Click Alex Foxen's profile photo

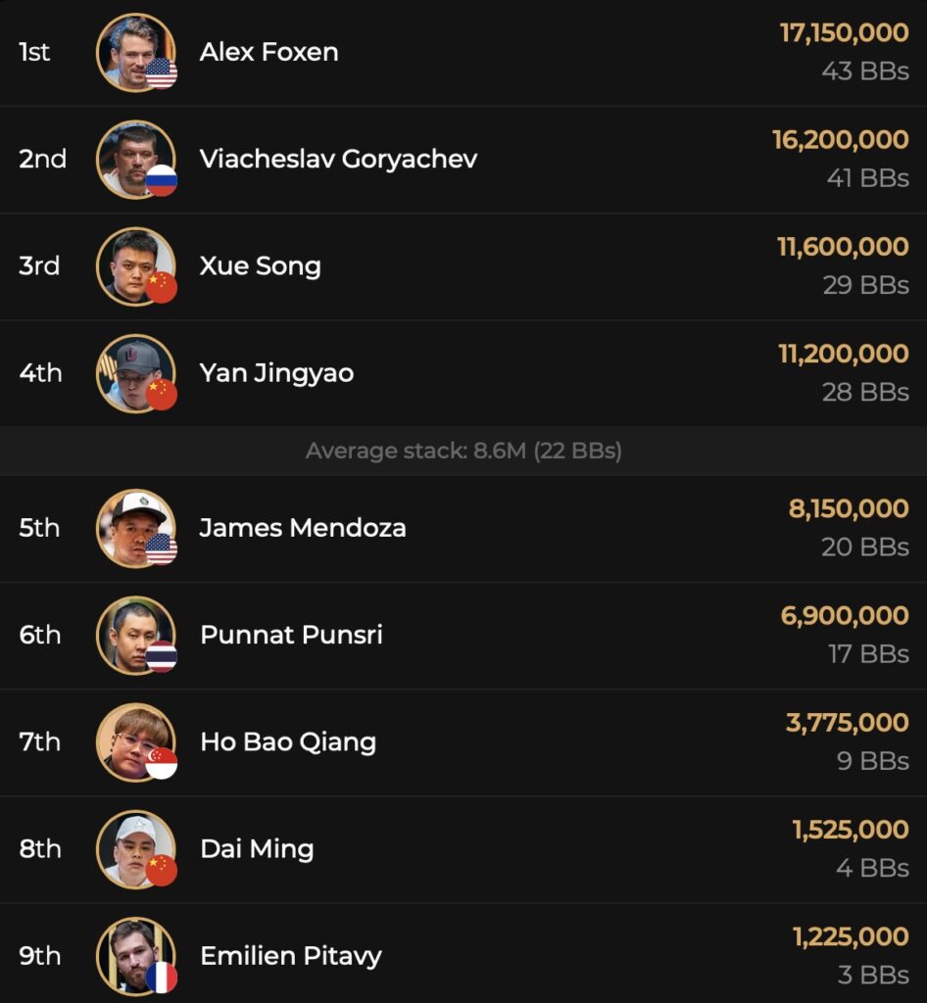coord(134,51)
